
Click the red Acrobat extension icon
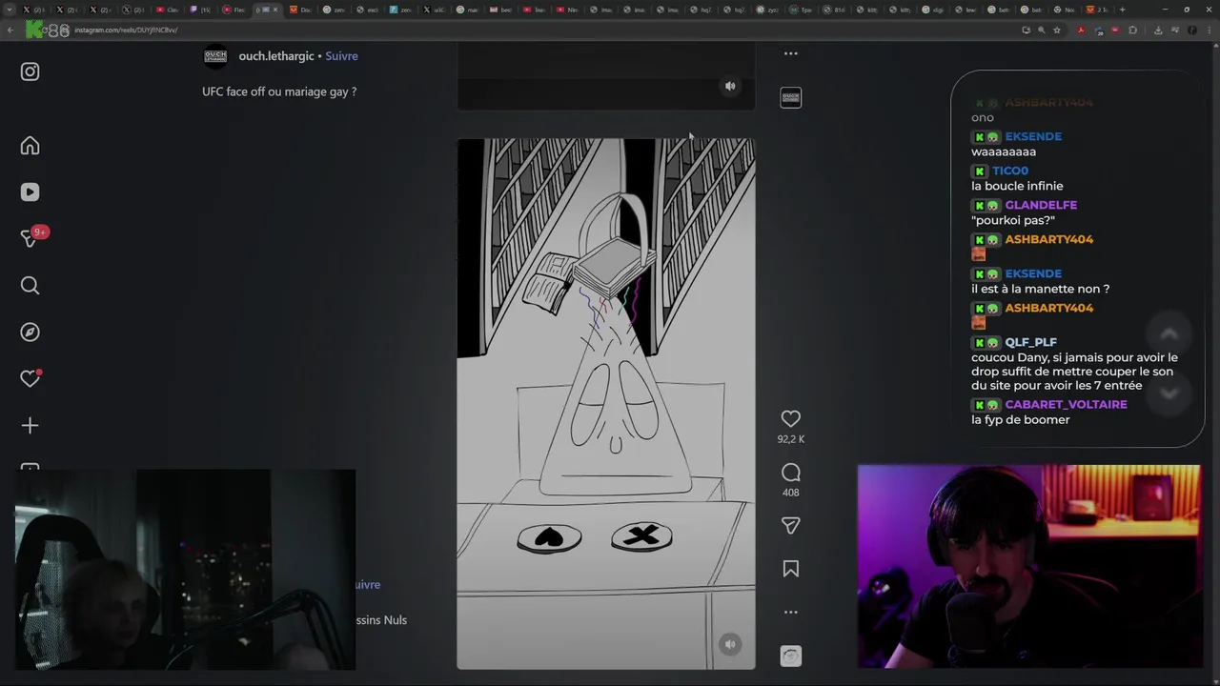(x=1081, y=30)
